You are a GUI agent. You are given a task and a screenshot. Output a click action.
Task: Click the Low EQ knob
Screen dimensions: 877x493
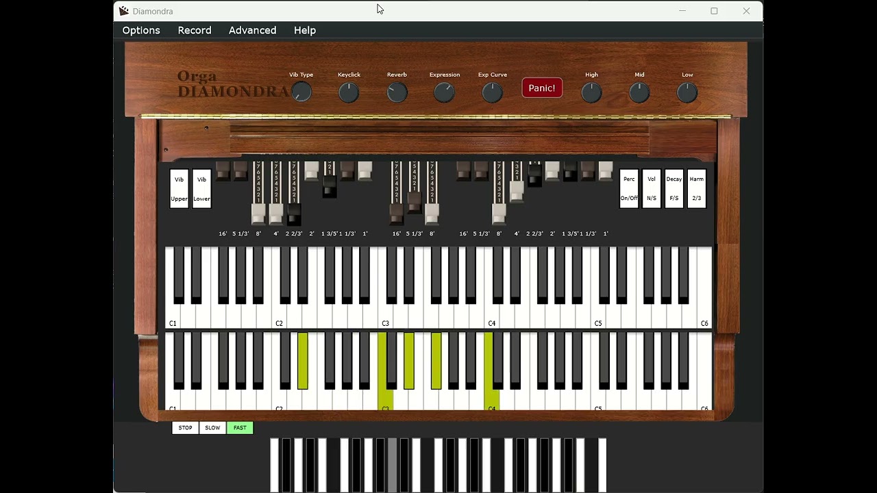click(687, 92)
